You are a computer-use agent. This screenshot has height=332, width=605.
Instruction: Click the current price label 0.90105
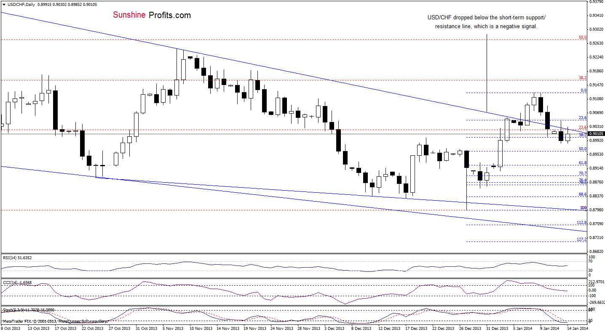(x=597, y=134)
